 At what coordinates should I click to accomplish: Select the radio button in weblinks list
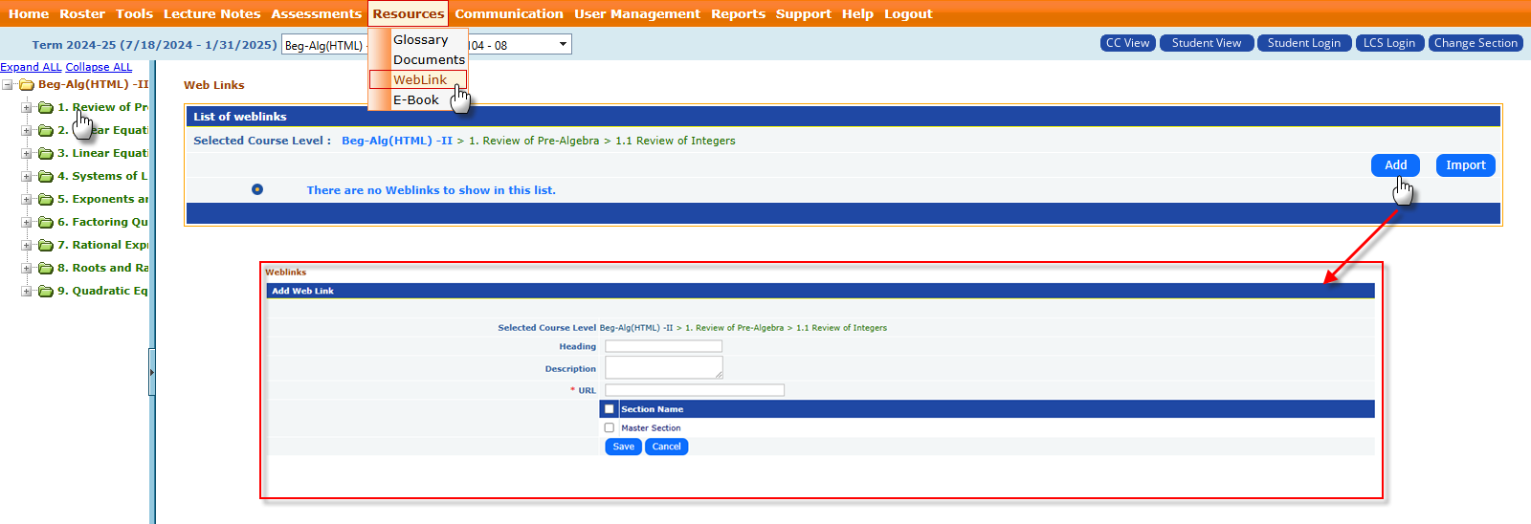257,189
